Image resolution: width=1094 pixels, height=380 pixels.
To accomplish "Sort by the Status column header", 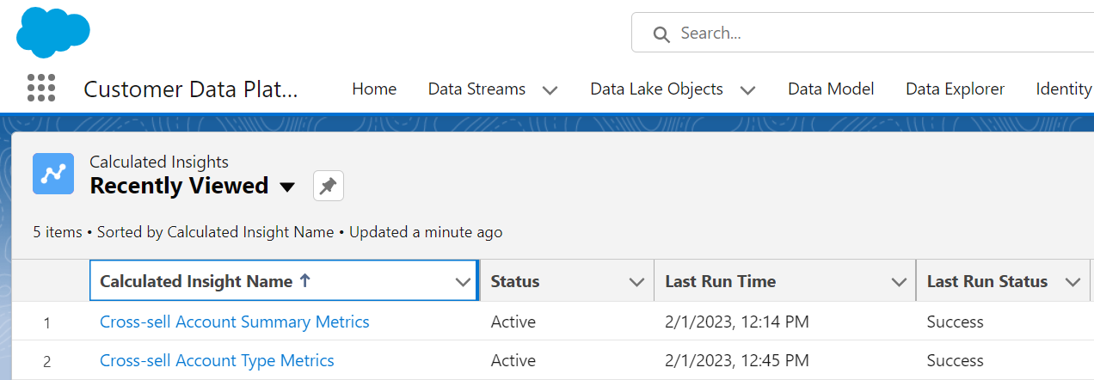I will [x=515, y=281].
